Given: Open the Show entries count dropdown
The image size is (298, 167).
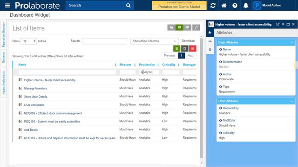Looking at the screenshot, I should tap(28, 41).
